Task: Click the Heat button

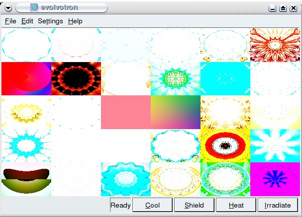Action: [236, 205]
